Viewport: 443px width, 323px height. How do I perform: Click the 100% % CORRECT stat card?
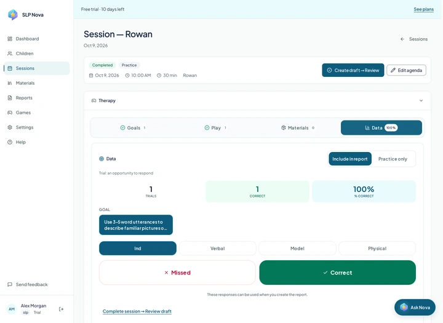coord(364,191)
